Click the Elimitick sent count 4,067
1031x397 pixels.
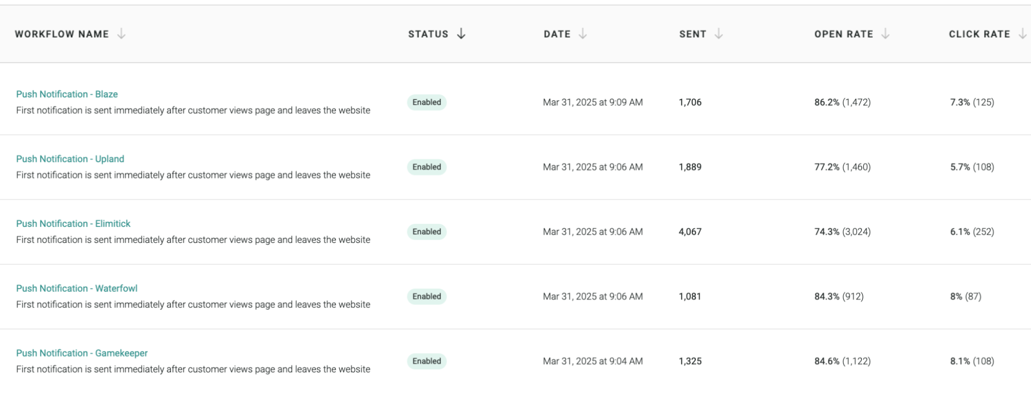690,231
